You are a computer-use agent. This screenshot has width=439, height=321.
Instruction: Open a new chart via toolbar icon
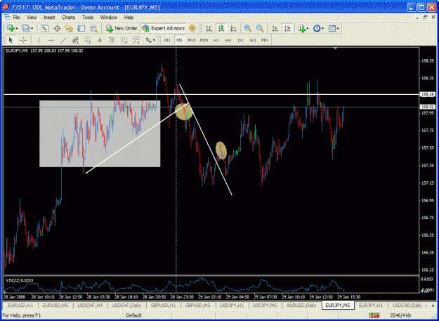pyautogui.click(x=11, y=28)
